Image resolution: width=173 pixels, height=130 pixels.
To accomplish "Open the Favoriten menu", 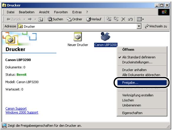I will 61,12.
